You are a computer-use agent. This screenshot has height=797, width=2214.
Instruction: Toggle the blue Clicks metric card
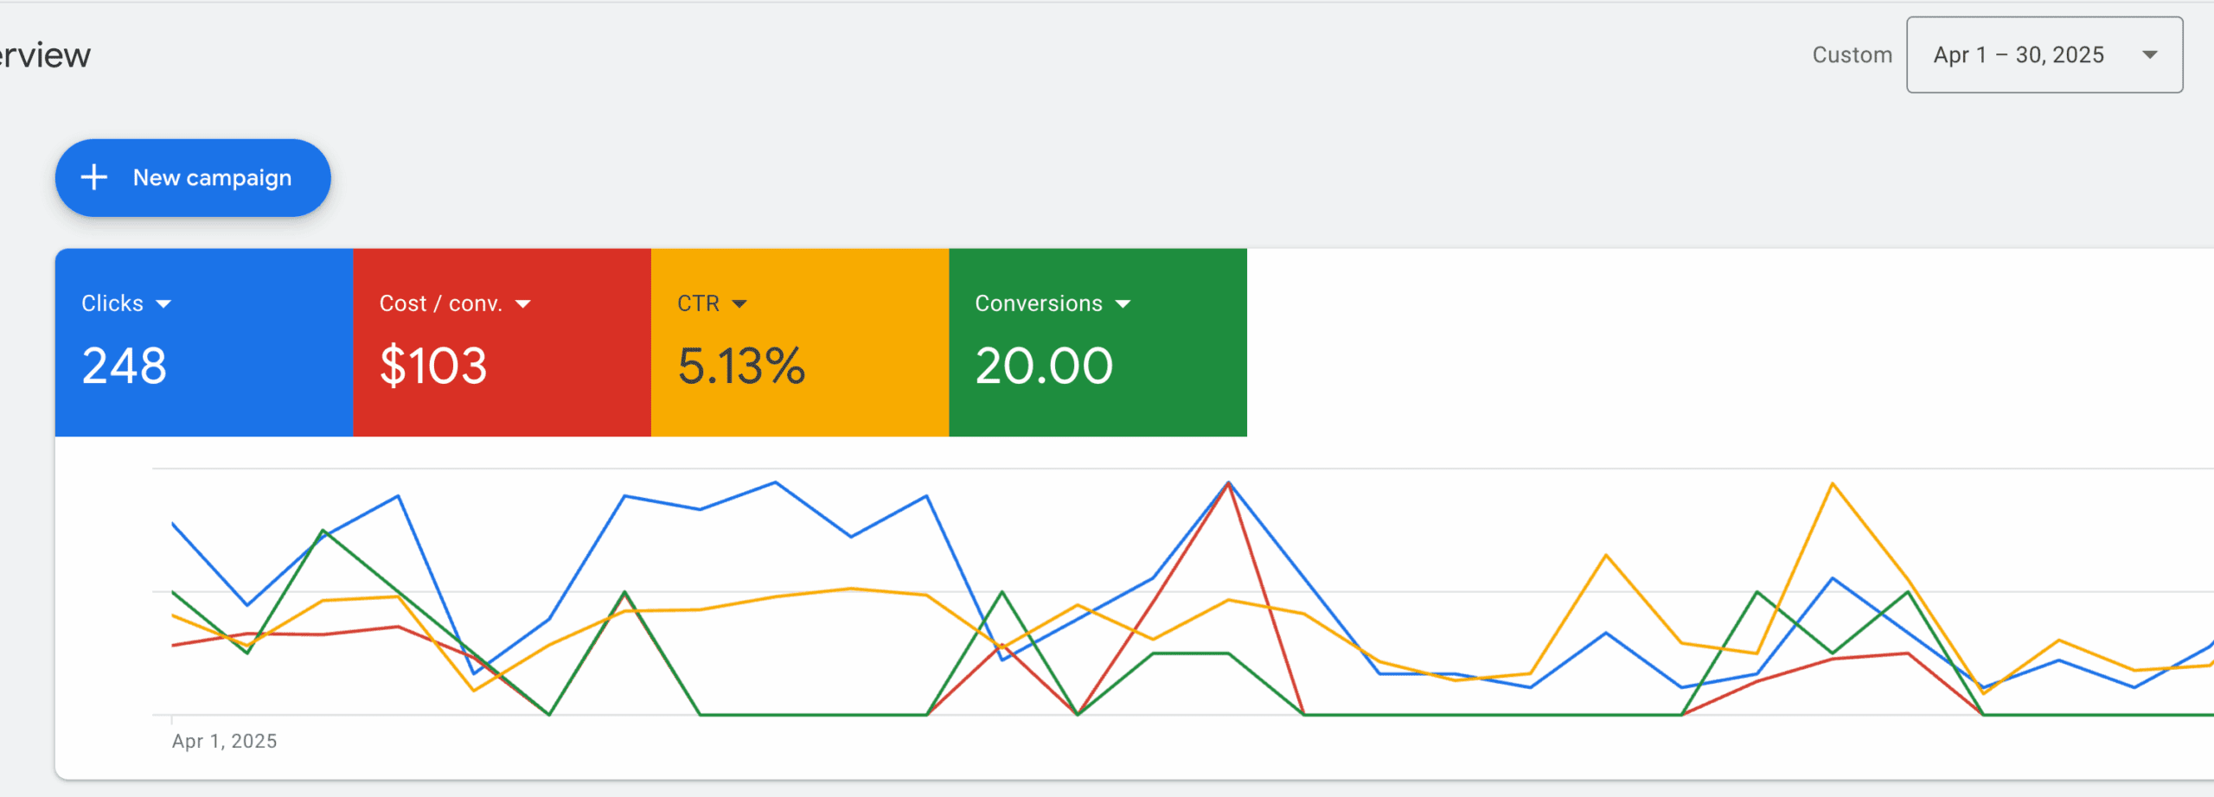[204, 342]
